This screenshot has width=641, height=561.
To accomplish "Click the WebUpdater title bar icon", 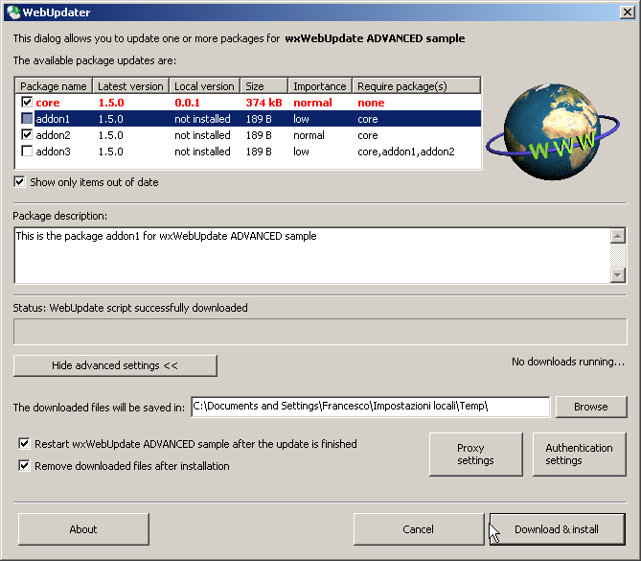I will coord(12,12).
